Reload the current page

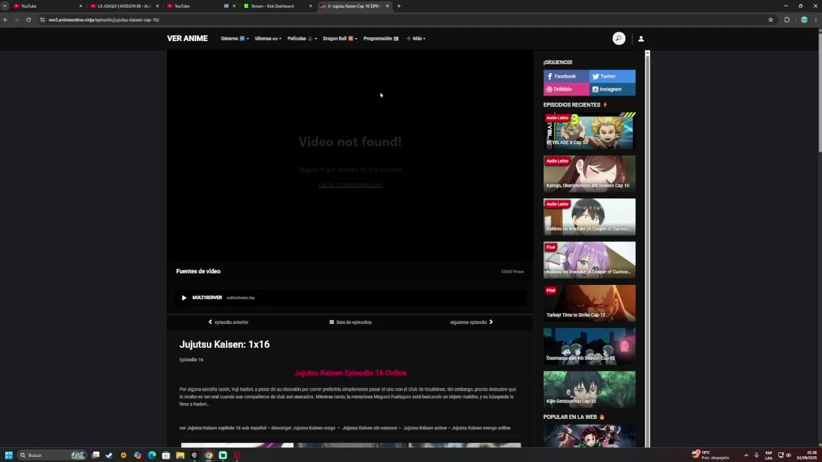click(x=28, y=20)
